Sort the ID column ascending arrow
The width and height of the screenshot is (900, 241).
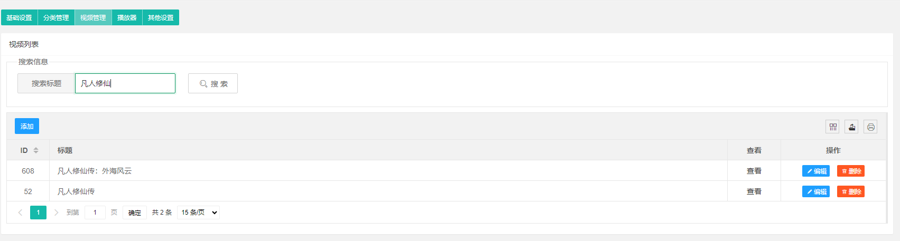(x=36, y=148)
